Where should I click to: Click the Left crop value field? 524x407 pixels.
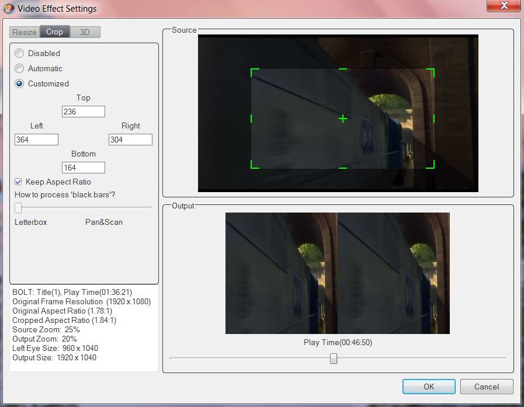[36, 140]
